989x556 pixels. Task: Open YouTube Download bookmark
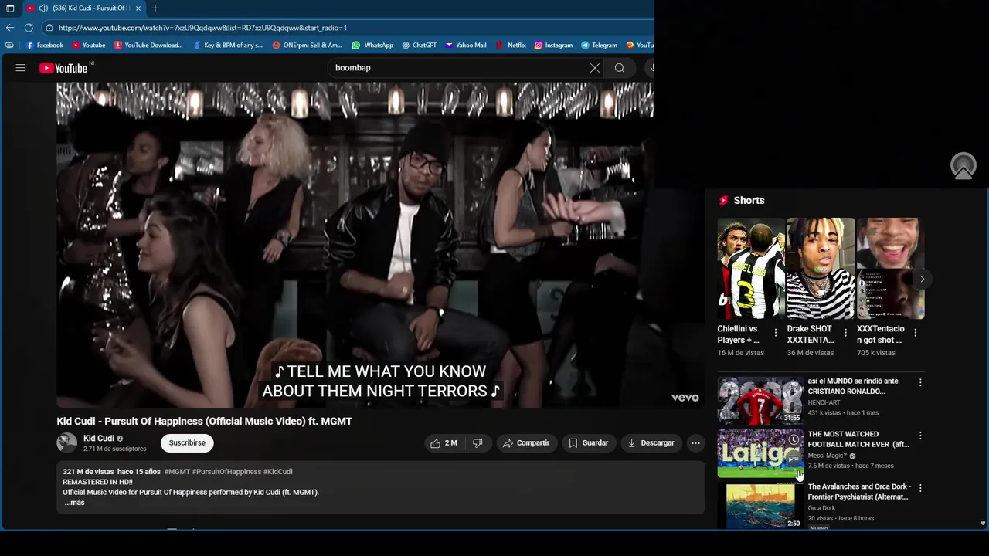pyautogui.click(x=148, y=46)
